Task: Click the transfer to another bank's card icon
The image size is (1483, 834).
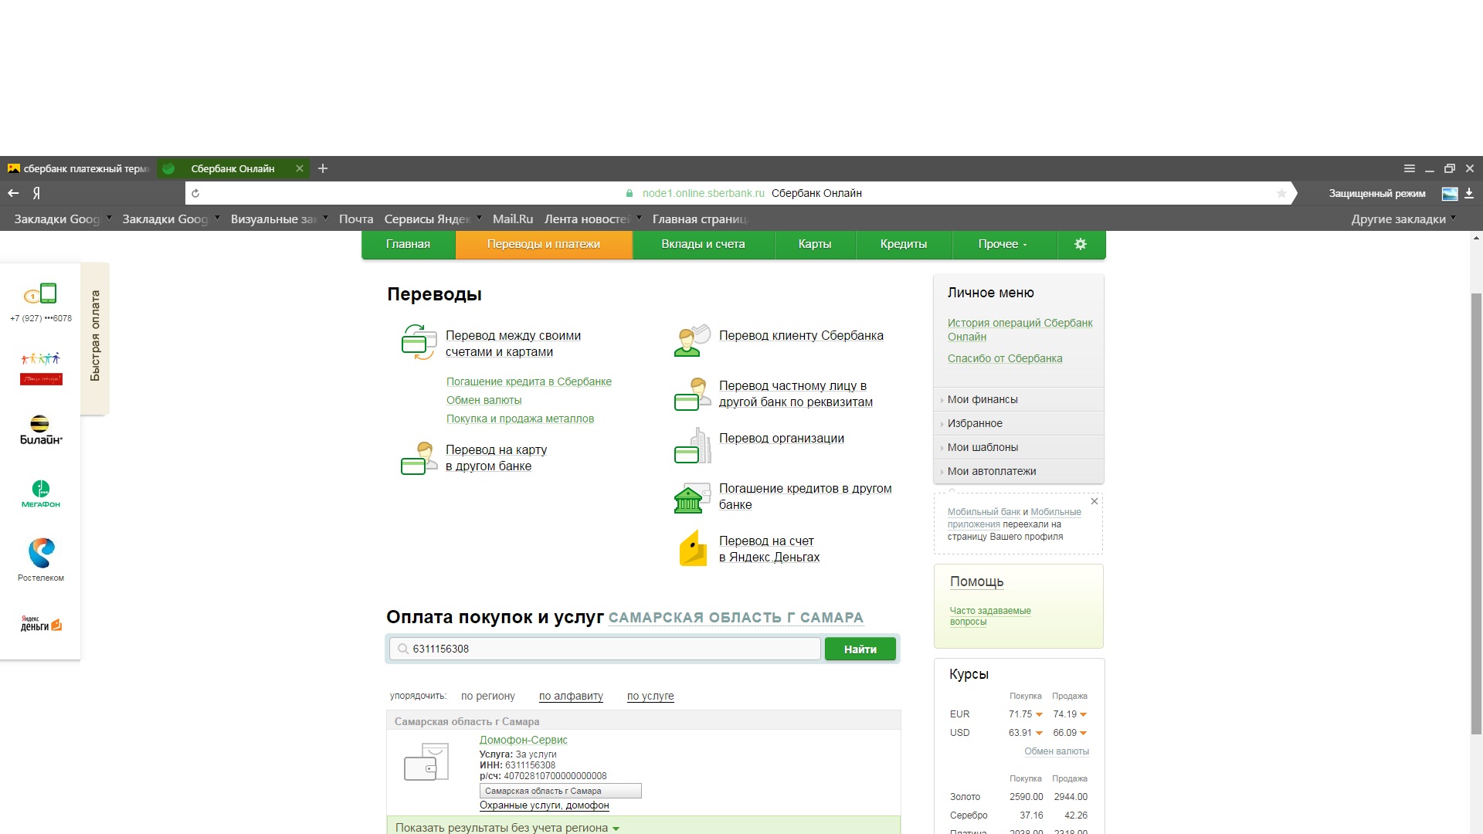Action: [x=419, y=458]
